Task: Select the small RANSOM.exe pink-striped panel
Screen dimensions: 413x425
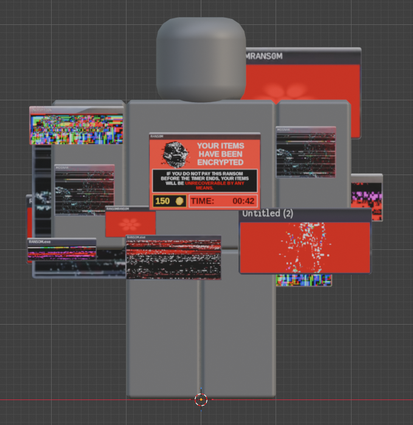Action: tap(61, 250)
